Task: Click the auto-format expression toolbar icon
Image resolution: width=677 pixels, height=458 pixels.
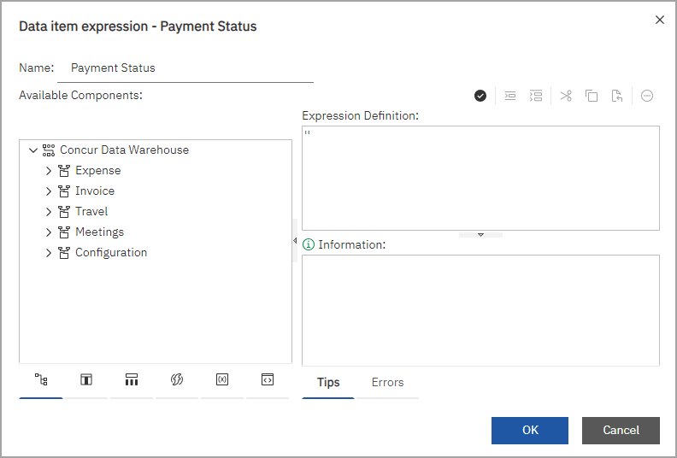Action: [x=536, y=96]
